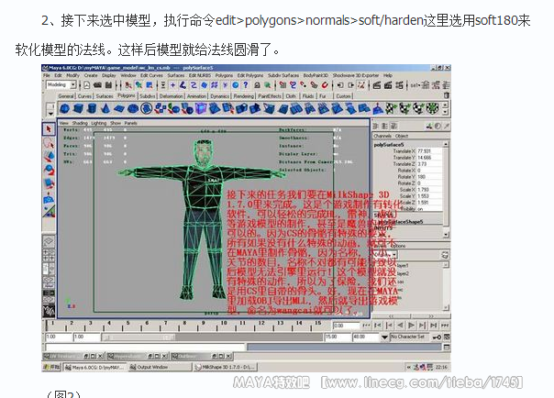Click the polygon Cone shelf icon
The image size is (554, 398).
tap(105, 108)
